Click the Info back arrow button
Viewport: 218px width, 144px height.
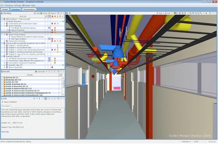click(34, 99)
